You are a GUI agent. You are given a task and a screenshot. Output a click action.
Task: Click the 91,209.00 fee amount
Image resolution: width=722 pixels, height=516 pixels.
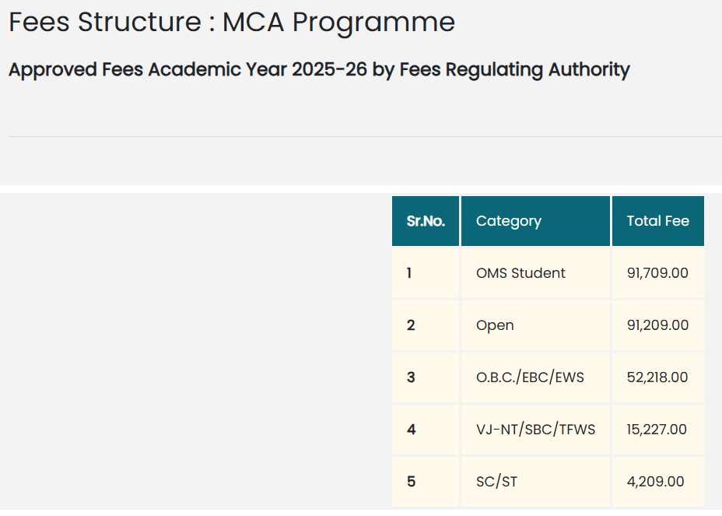(657, 325)
